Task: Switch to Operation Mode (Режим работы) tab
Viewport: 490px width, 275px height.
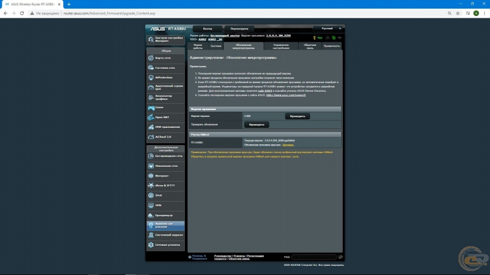Action: [x=198, y=46]
